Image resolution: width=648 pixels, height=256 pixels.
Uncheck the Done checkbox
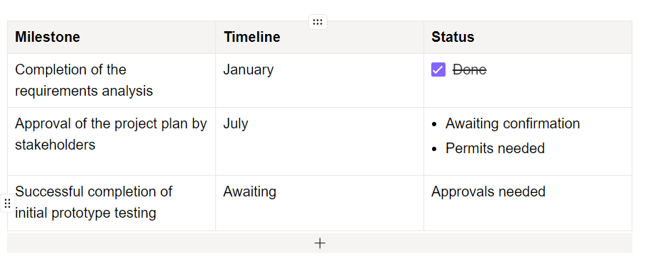(x=438, y=69)
